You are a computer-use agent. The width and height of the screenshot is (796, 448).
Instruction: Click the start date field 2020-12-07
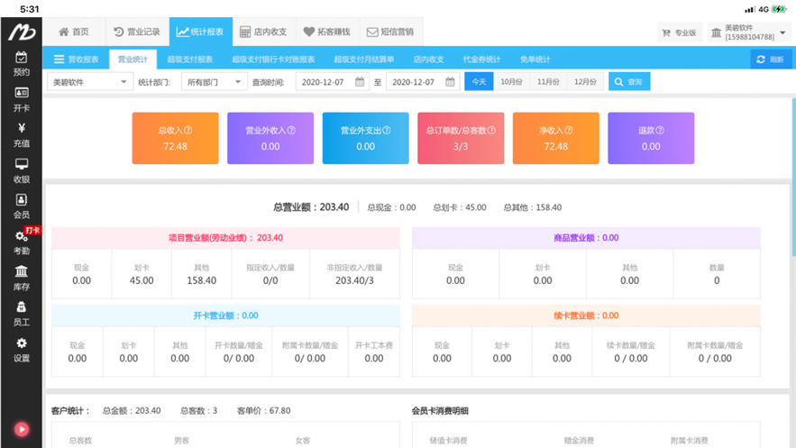333,82
